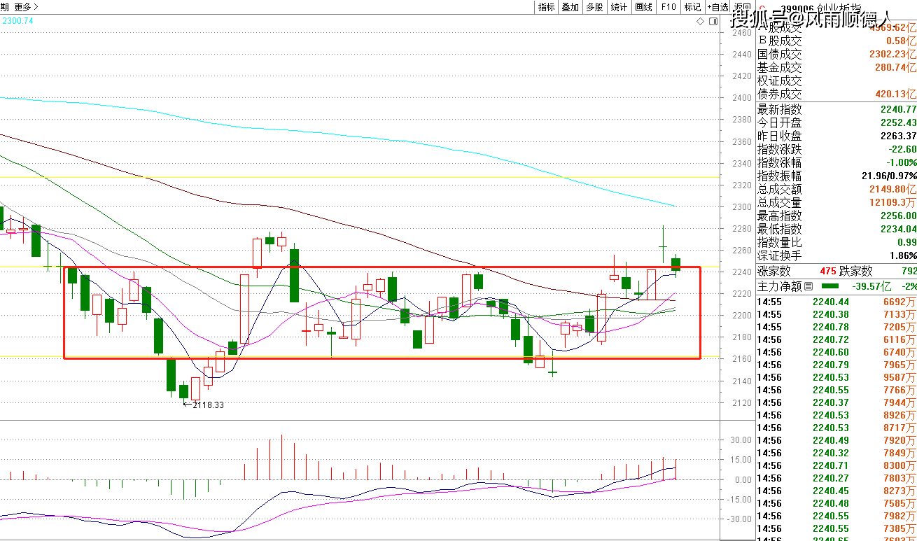Click the 2300.74 moving average value
Image resolution: width=917 pixels, height=541 pixels.
coord(17,21)
